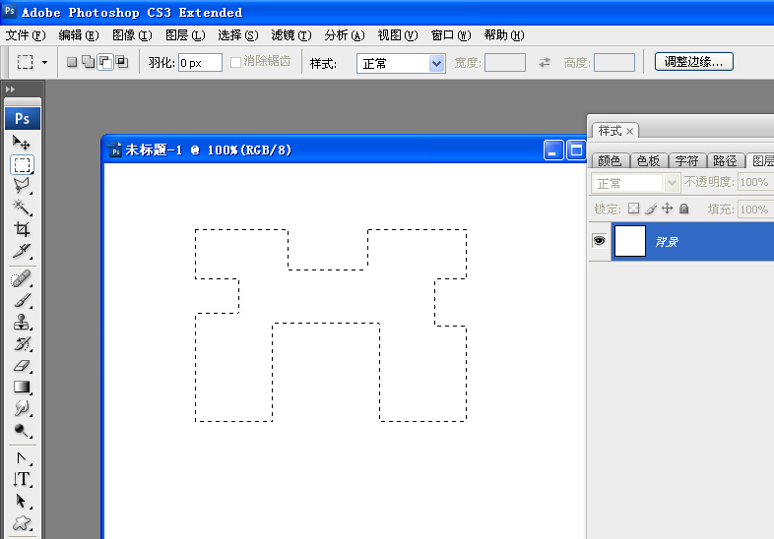Select the Path Selection tool
This screenshot has width=774, height=539.
point(22,501)
